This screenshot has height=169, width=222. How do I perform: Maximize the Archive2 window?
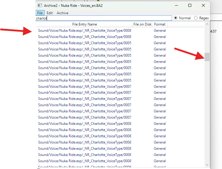point(190,5)
